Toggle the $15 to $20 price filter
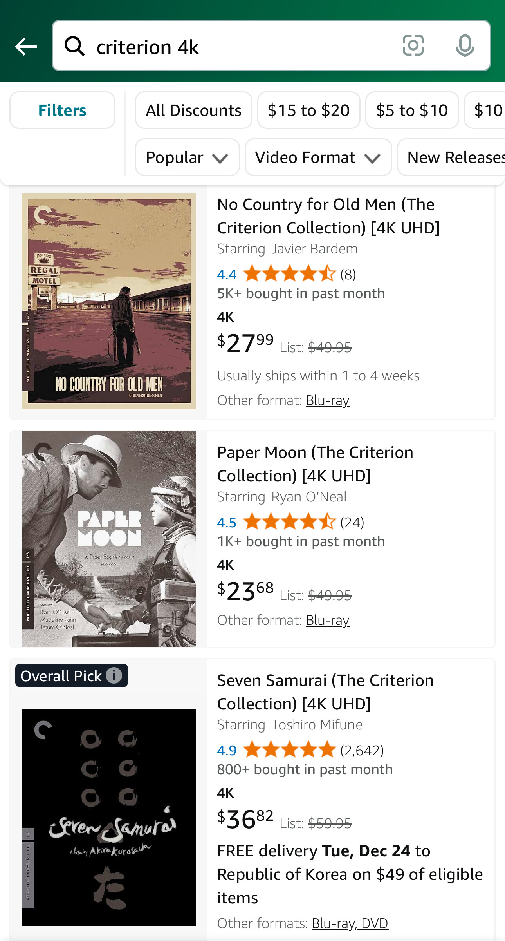The width and height of the screenshot is (505, 941). click(308, 110)
